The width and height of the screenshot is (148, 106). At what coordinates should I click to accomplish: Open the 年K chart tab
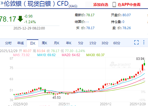coord(69,43)
